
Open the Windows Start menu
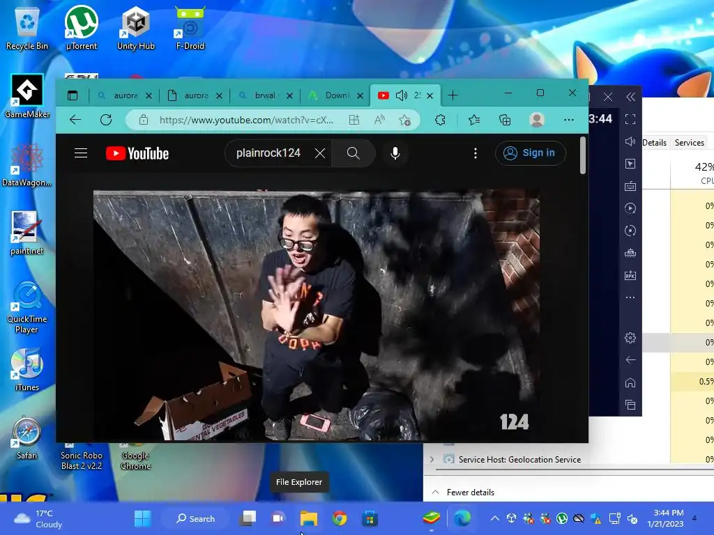click(x=142, y=518)
